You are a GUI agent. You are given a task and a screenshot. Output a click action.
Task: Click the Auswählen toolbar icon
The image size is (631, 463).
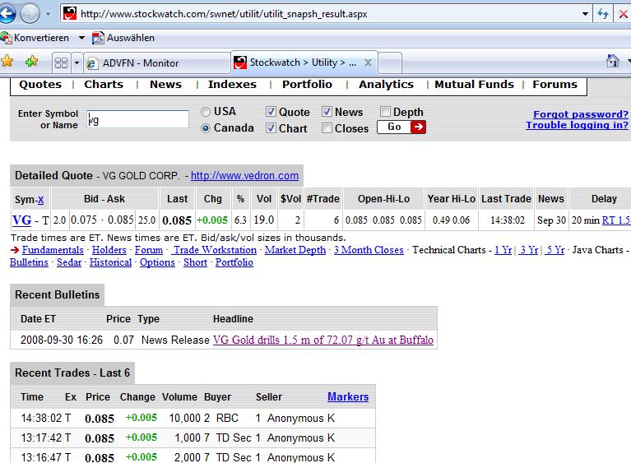[x=99, y=38]
